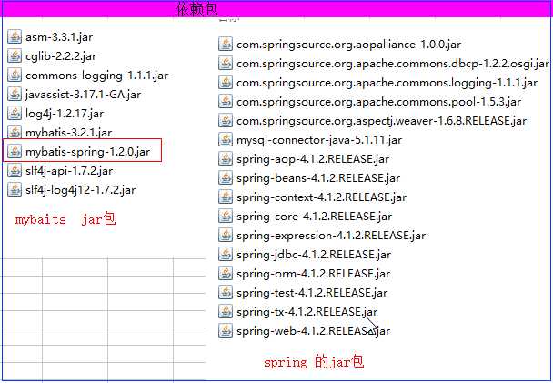Click the jar icon beside commons-logging-1.1.1.jar

pos(15,76)
